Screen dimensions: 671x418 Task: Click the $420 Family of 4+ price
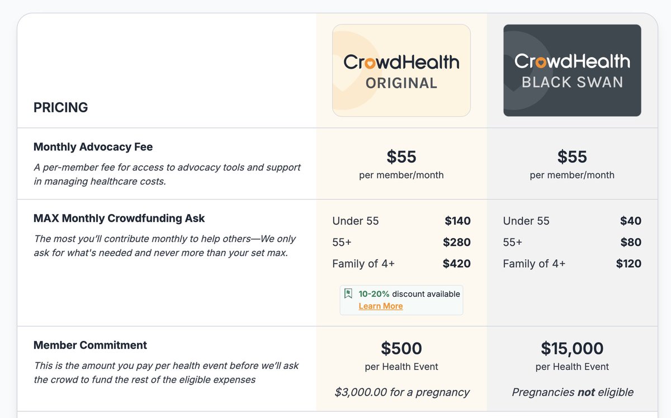click(456, 264)
